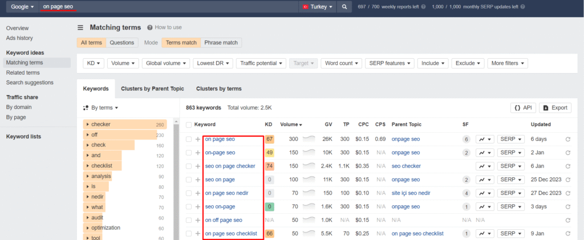The width and height of the screenshot is (584, 240).
Task: Select the Questions tab
Action: [121, 43]
